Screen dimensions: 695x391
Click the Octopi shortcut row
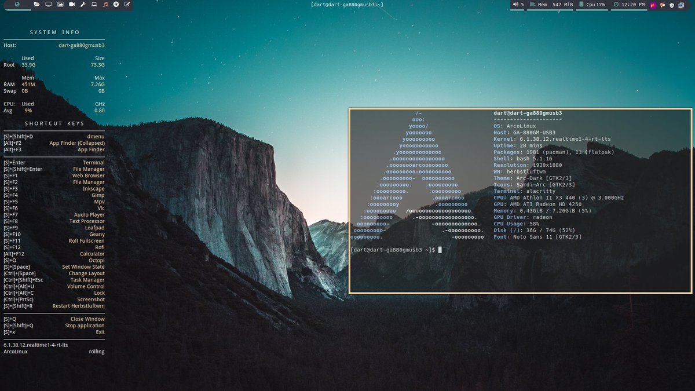(x=54, y=260)
